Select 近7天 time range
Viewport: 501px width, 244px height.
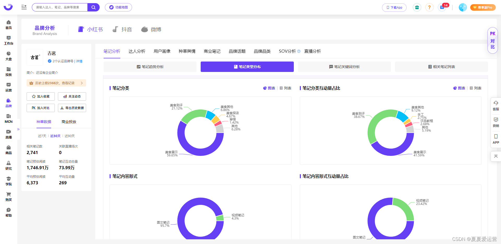click(42, 136)
